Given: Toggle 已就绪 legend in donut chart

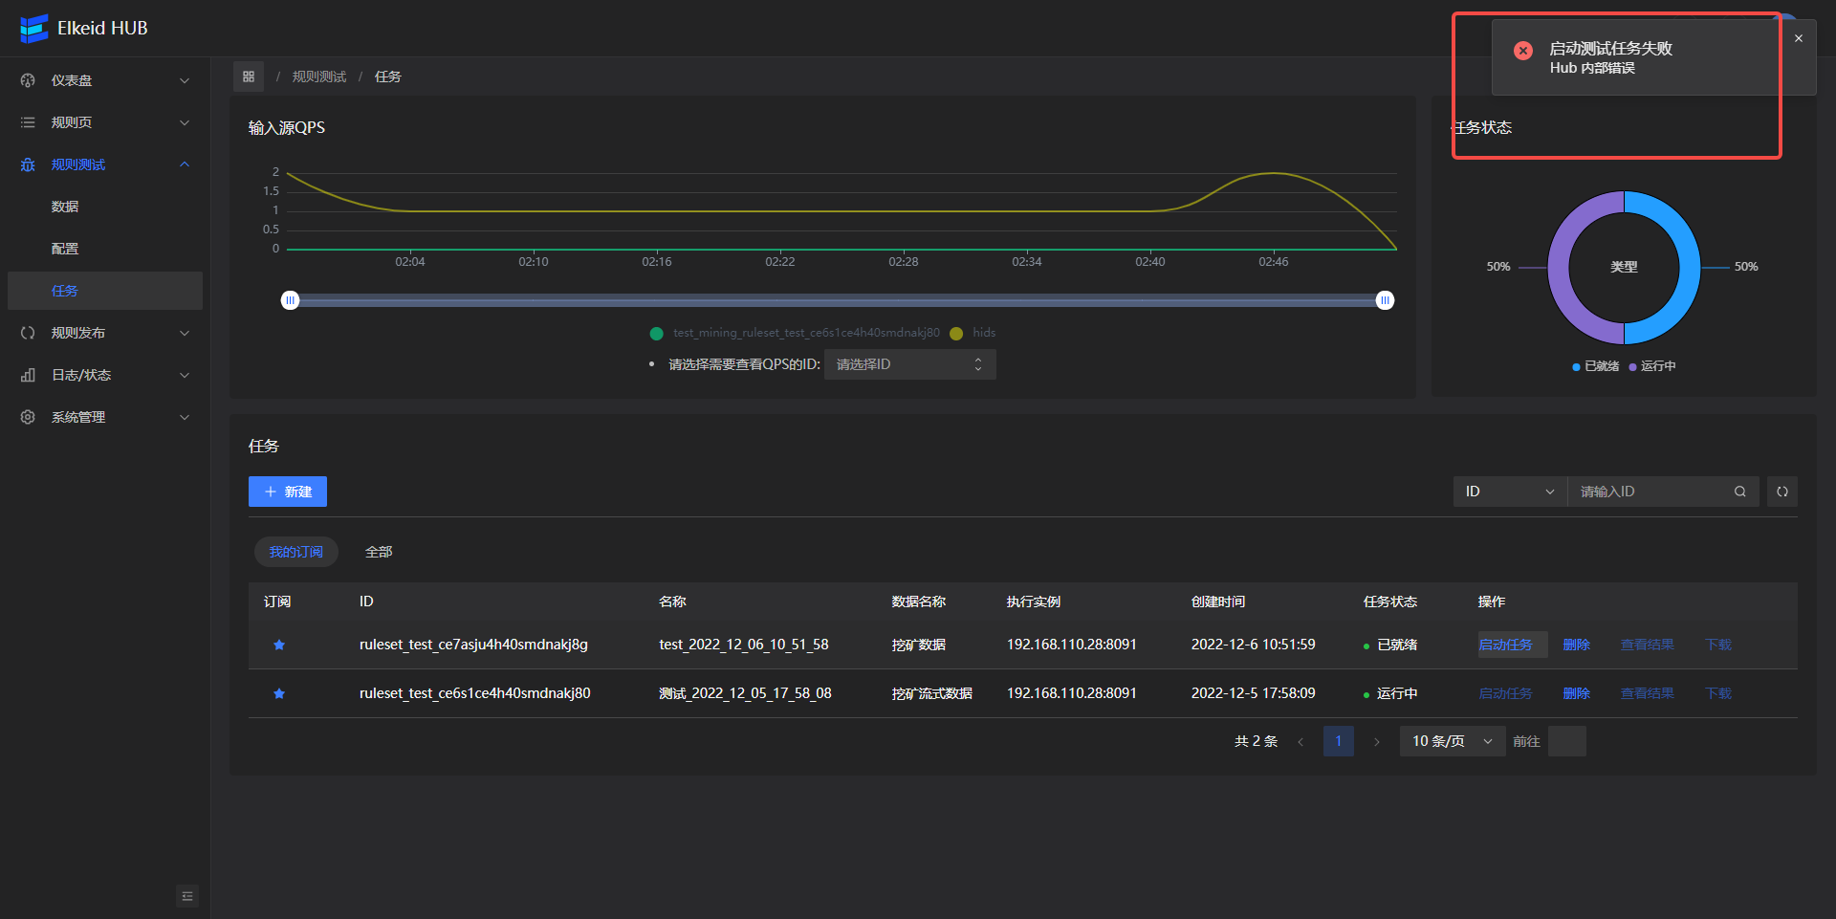Looking at the screenshot, I should tap(1596, 366).
